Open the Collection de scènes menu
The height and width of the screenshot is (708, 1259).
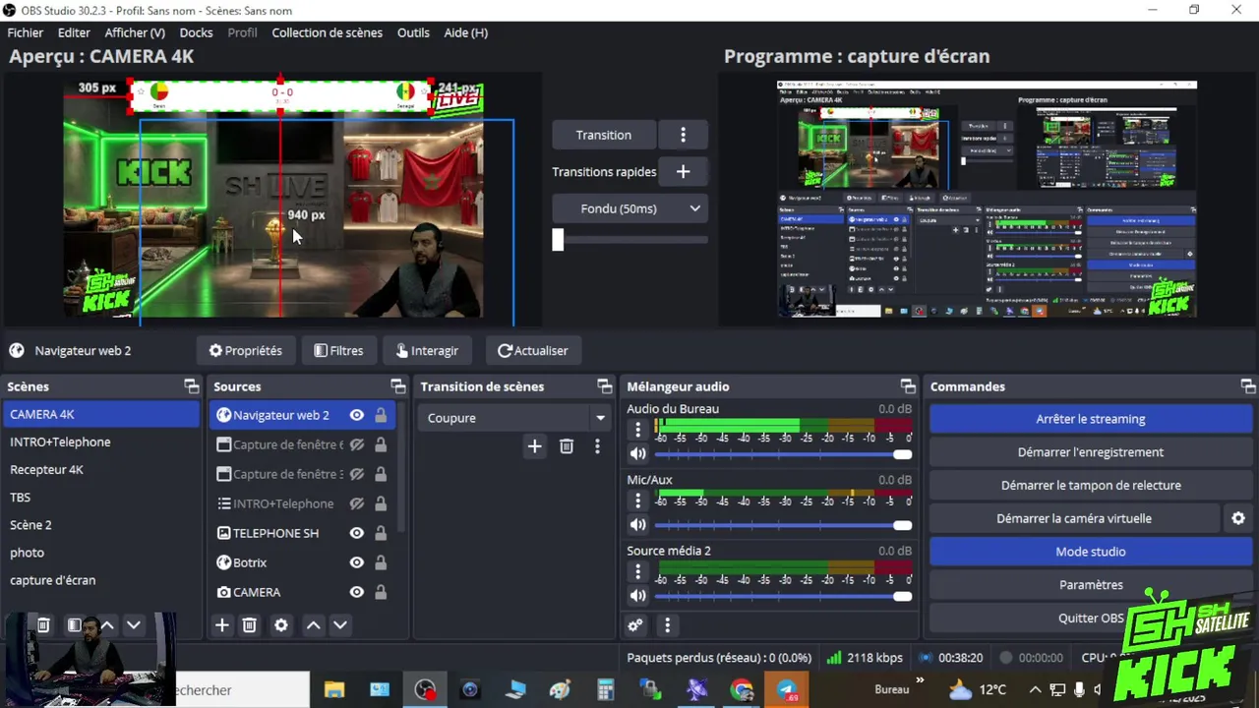pyautogui.click(x=327, y=32)
